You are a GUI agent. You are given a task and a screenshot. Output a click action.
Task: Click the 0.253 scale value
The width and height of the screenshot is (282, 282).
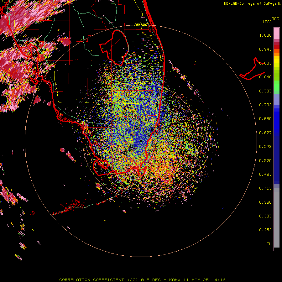(265, 230)
